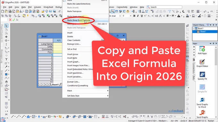
Task: Click the Import Excel icon
Action: [x=48, y=16]
